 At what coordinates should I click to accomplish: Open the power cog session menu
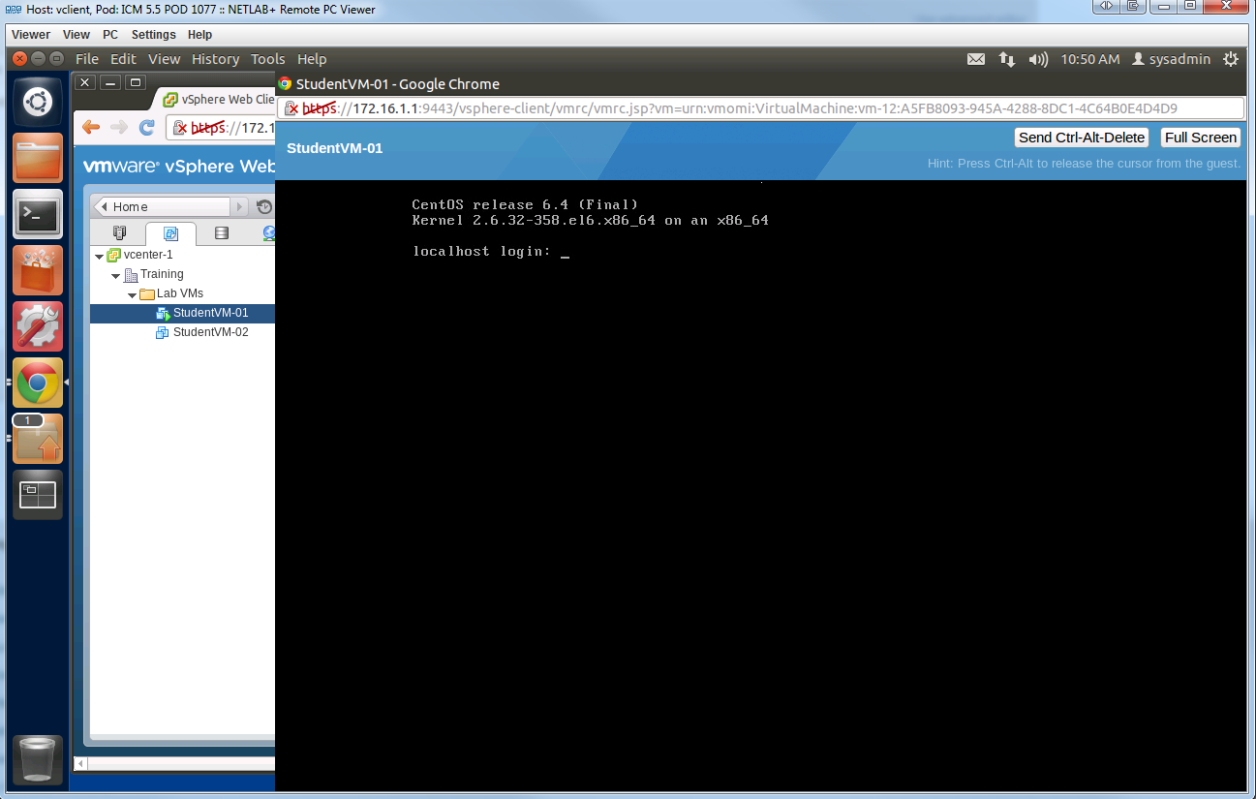pyautogui.click(x=1231, y=59)
